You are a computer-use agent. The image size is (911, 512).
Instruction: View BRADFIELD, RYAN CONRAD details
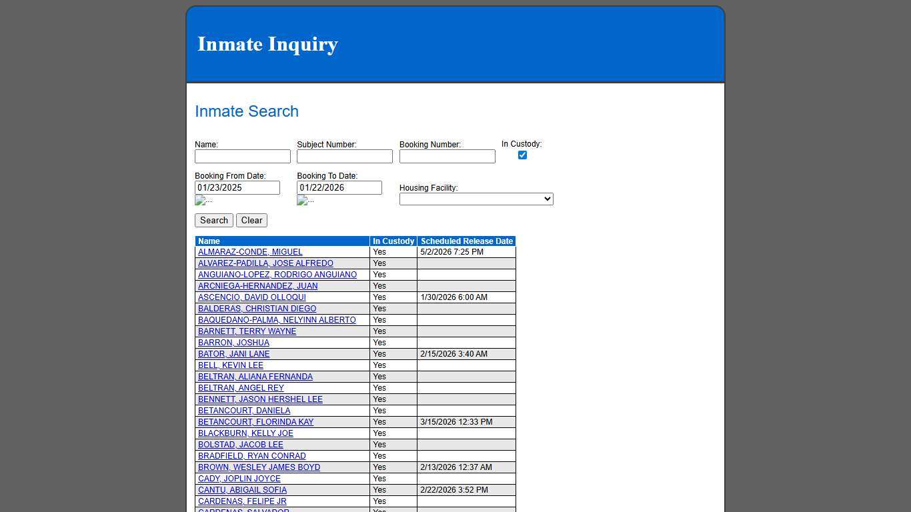251,456
